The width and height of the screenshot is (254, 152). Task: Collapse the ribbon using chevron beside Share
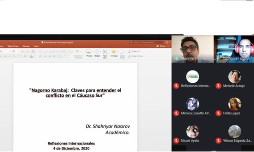point(168,46)
